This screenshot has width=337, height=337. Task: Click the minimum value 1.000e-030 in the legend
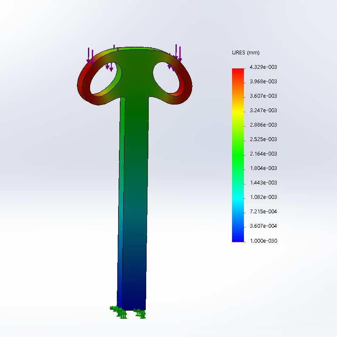(263, 241)
